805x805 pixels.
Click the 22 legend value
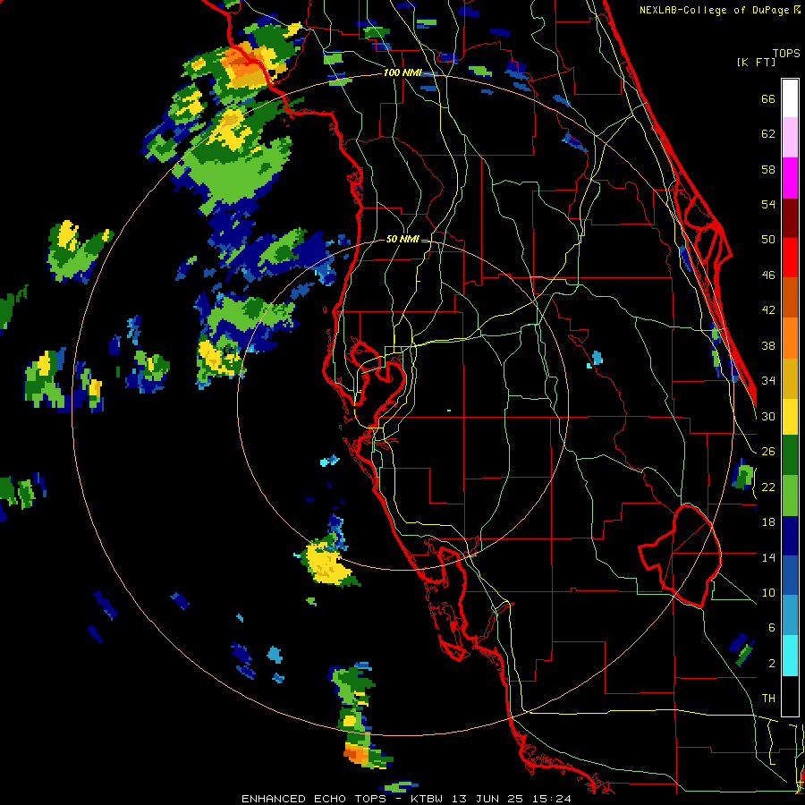pos(768,487)
